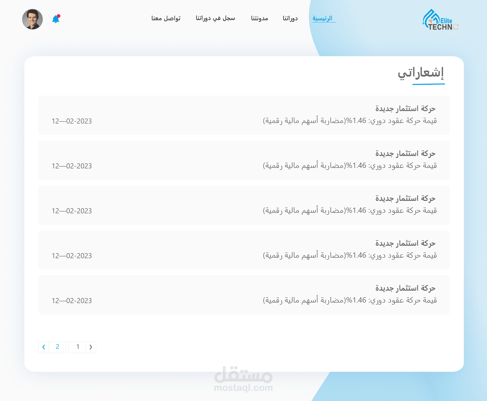
Task: Click the right chevron pagination arrow
Action: pos(91,347)
